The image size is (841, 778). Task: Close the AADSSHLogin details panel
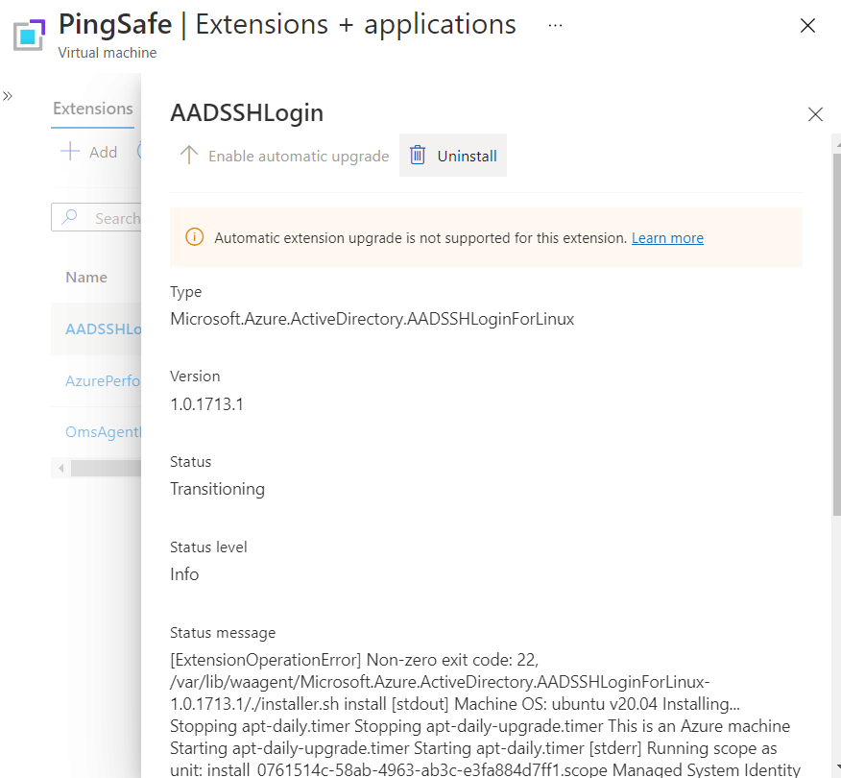815,114
